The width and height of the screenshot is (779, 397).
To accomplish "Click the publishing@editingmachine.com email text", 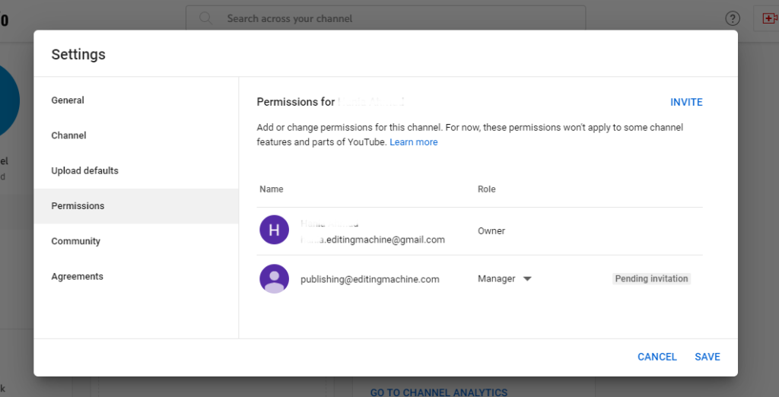I will (x=370, y=279).
